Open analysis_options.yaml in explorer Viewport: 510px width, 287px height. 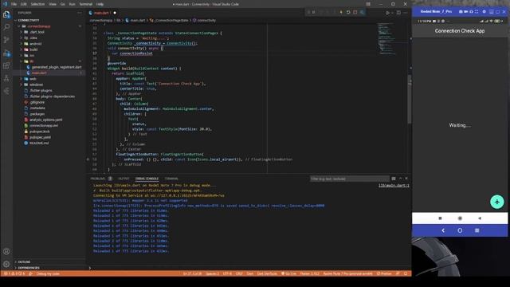[46, 120]
